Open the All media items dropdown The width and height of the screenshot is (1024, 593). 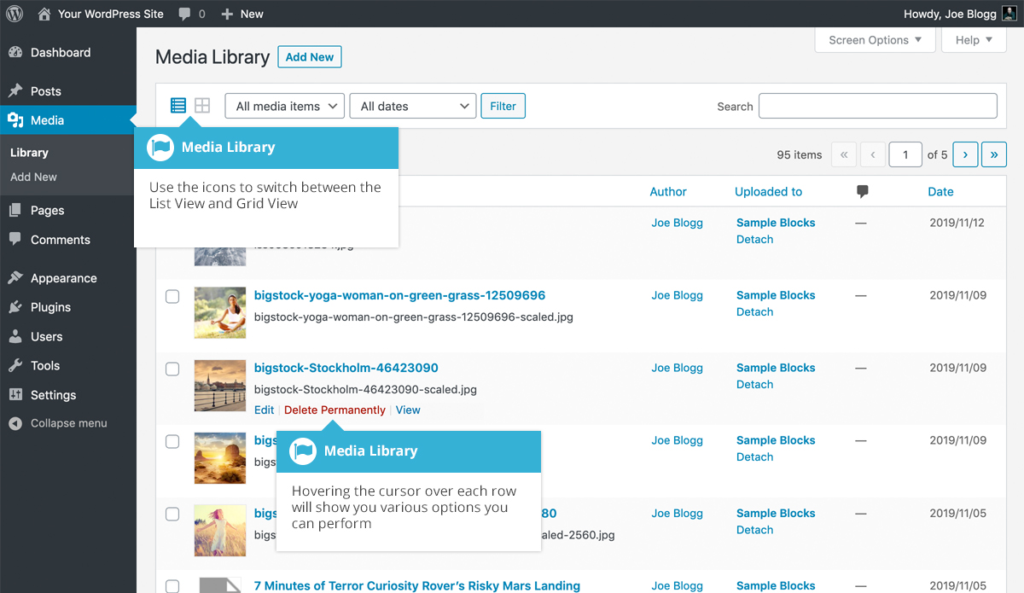[284, 106]
